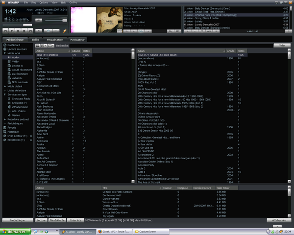Expand the Média distant node
This screenshot has width=294, height=235.
click(5, 86)
